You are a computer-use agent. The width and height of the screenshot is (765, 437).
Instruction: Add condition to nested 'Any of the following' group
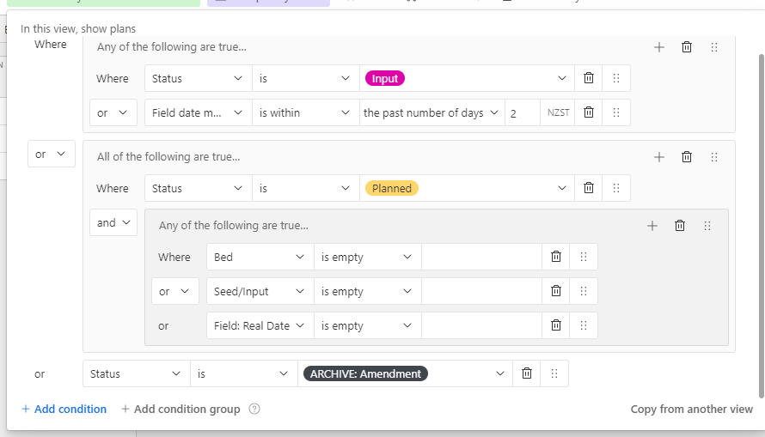[x=652, y=226]
